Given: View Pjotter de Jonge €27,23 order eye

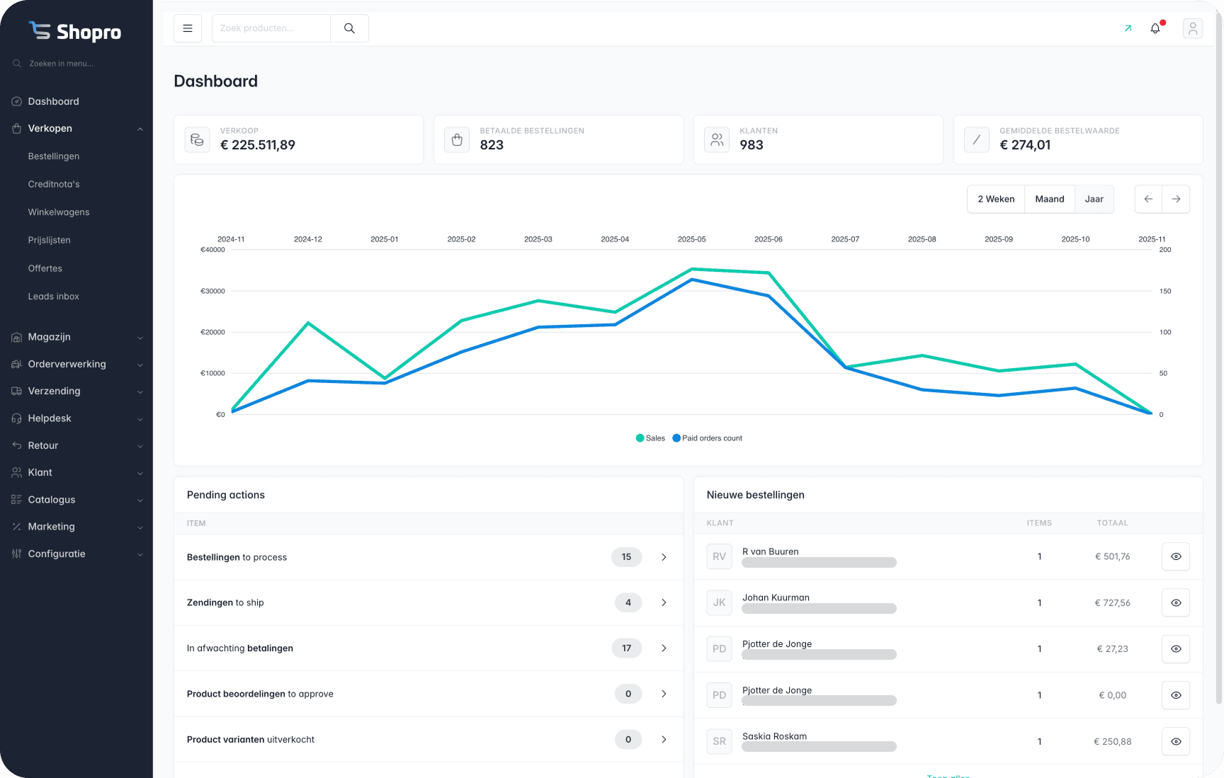Looking at the screenshot, I should pos(1176,648).
